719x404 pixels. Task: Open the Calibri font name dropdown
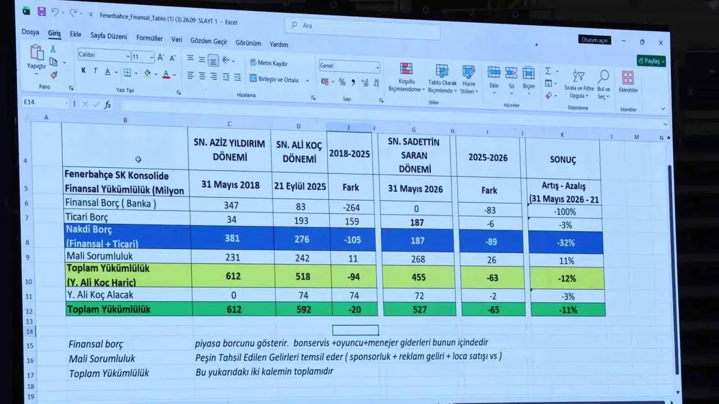coord(104,55)
